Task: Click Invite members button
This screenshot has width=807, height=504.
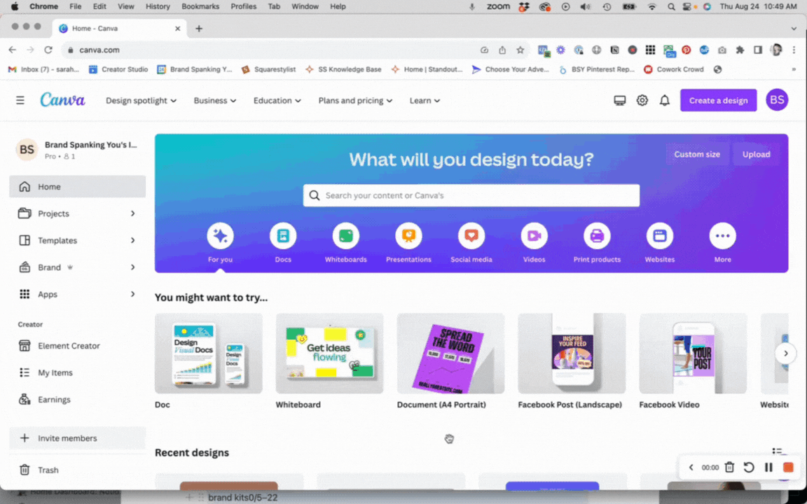Action: pyautogui.click(x=77, y=438)
